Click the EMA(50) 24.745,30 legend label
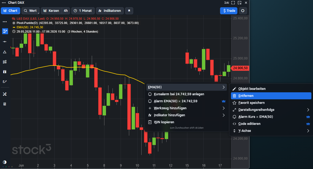This screenshot has width=313, height=169. pos(30,27)
